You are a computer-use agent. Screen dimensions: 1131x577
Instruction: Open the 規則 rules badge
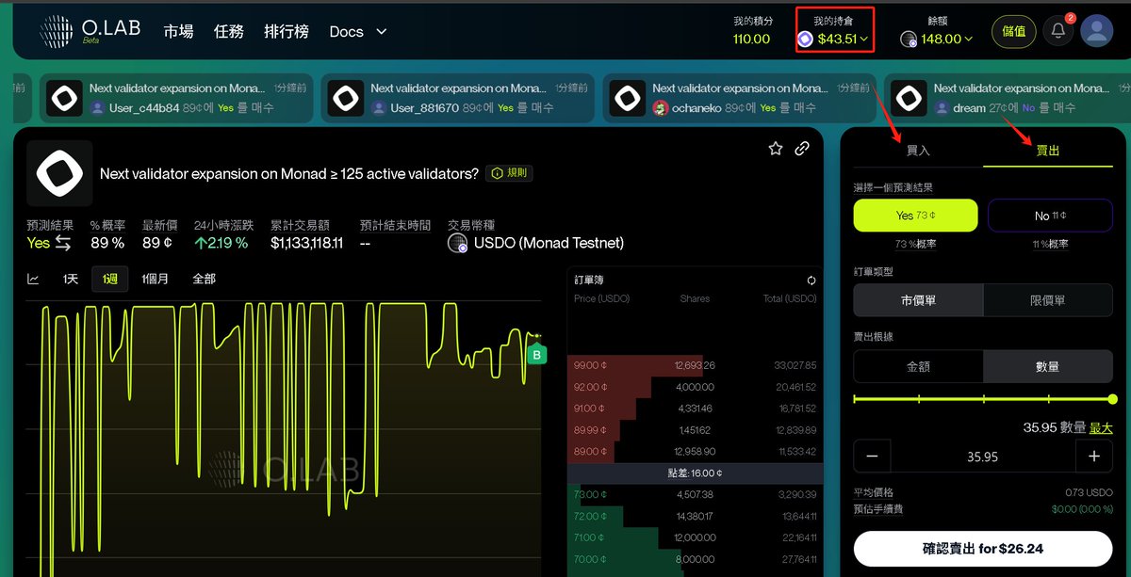[511, 173]
